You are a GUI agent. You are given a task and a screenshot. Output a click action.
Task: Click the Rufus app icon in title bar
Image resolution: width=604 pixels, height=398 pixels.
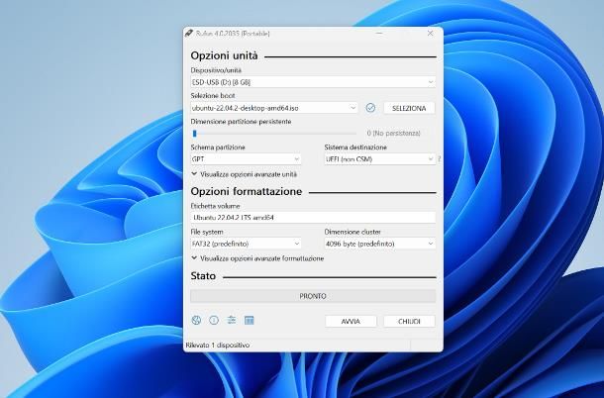189,33
